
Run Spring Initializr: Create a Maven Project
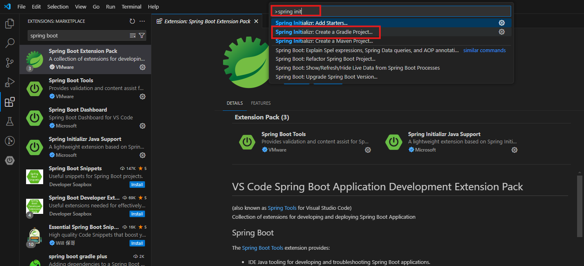tap(391, 41)
